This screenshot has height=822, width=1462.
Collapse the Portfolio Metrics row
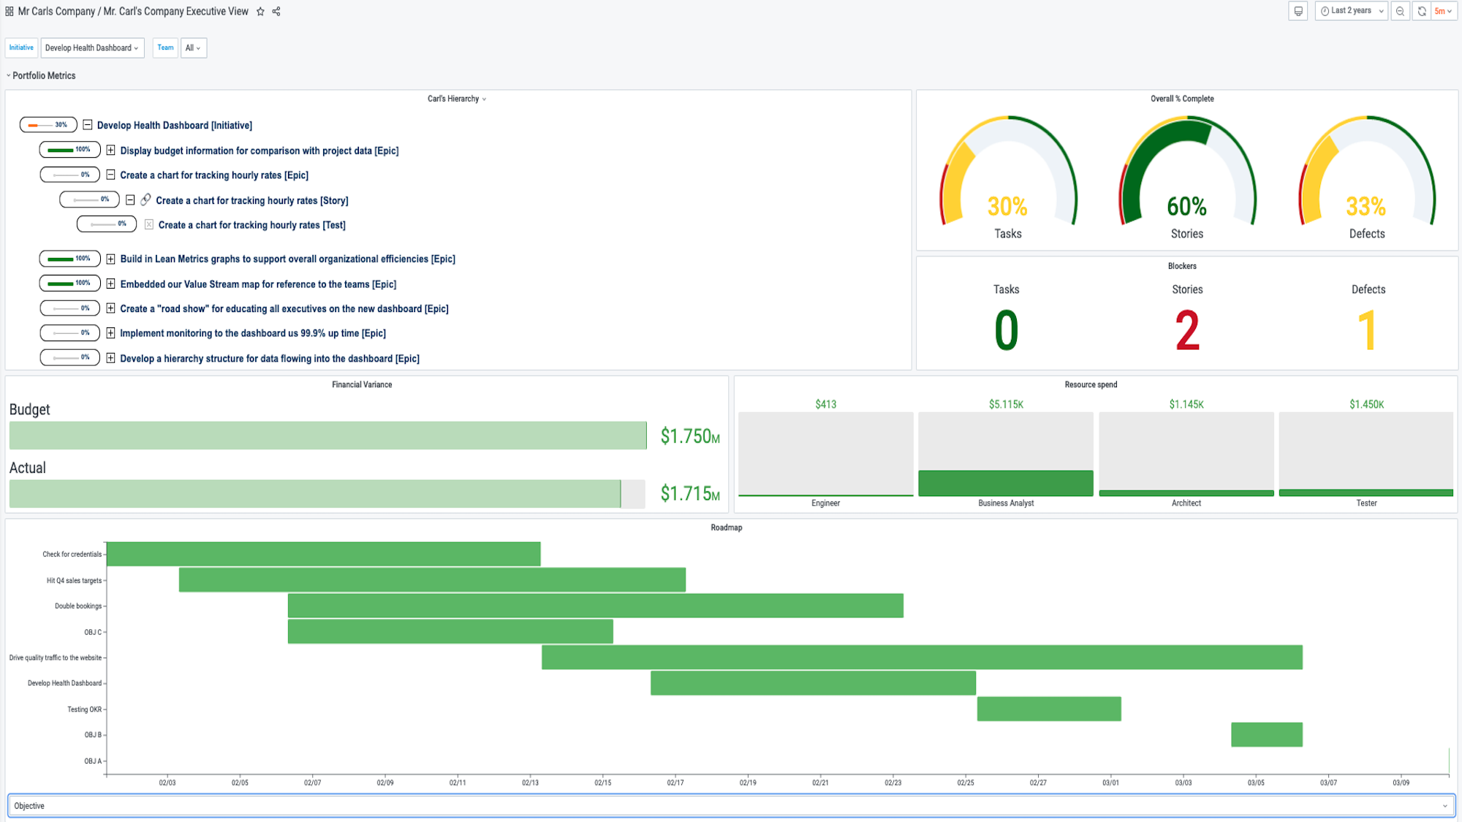pyautogui.click(x=41, y=75)
